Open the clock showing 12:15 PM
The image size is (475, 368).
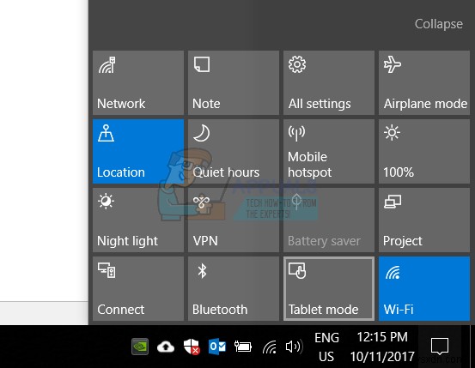point(382,347)
